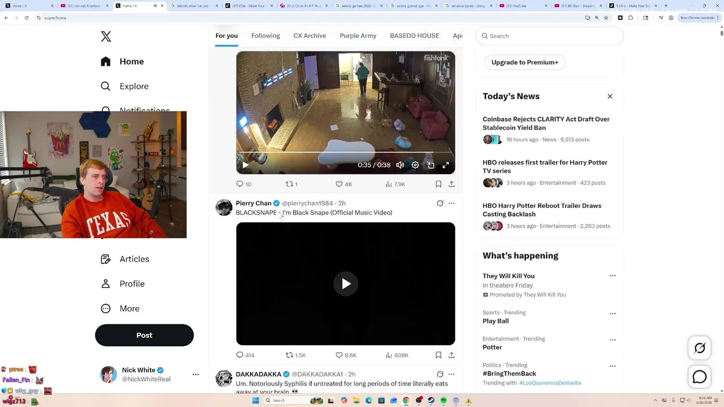
Task: Click Upgrade to Premium+ button
Action: tap(525, 62)
